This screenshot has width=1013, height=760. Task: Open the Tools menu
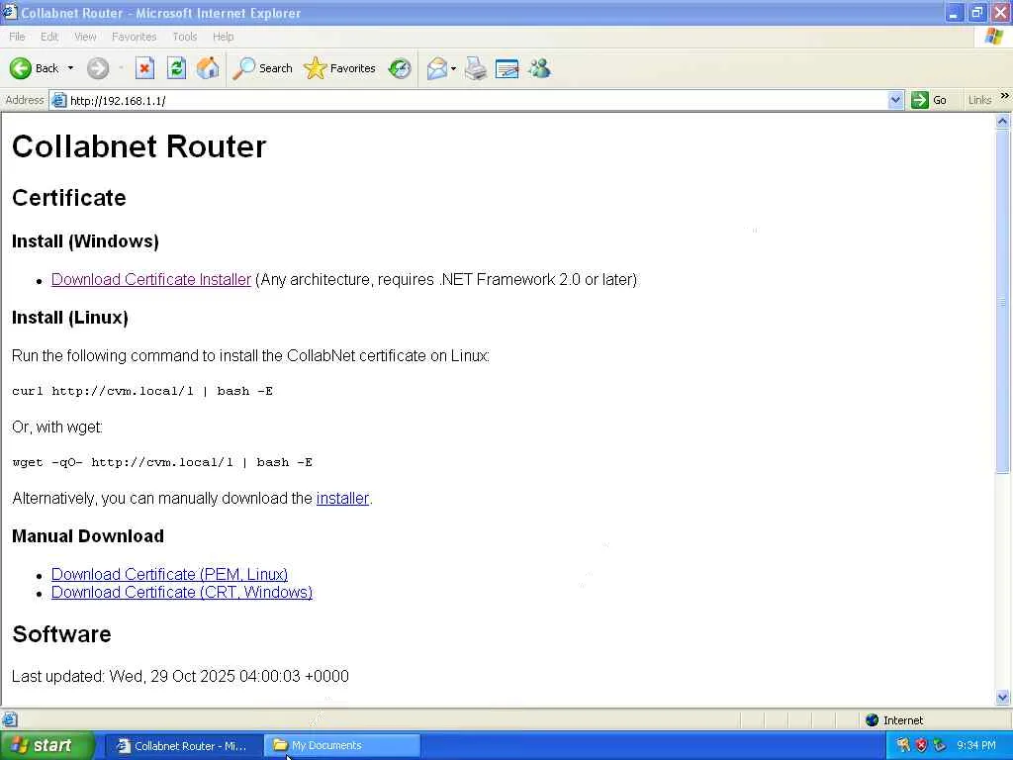tap(185, 37)
